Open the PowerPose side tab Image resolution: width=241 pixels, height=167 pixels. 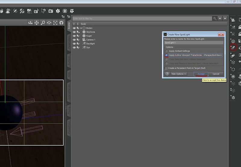click(69, 127)
